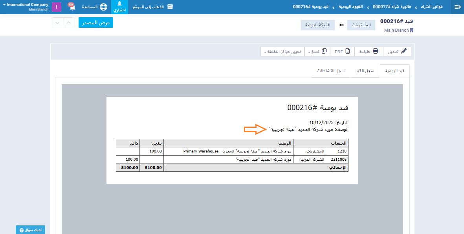Click the up arrow navigation stepper
464x234 pixels.
coord(68,22)
